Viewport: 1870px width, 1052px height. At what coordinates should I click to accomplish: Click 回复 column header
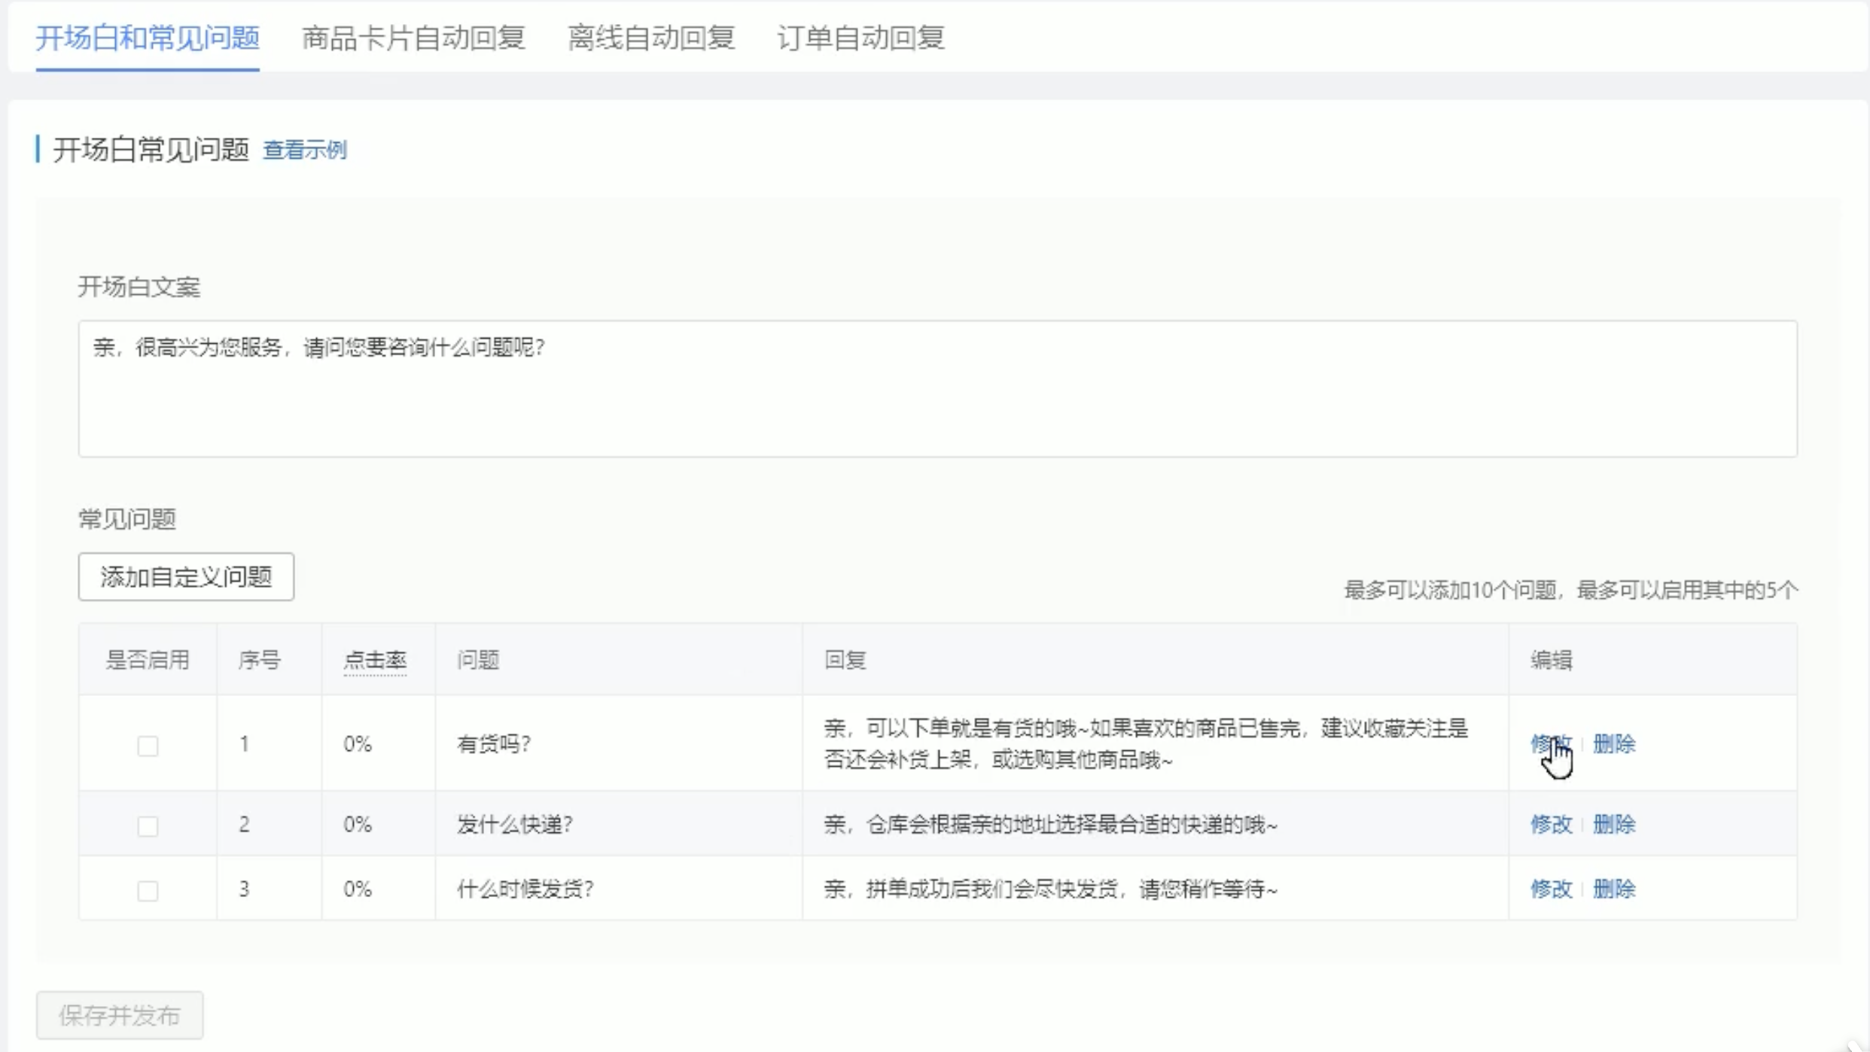[845, 660]
